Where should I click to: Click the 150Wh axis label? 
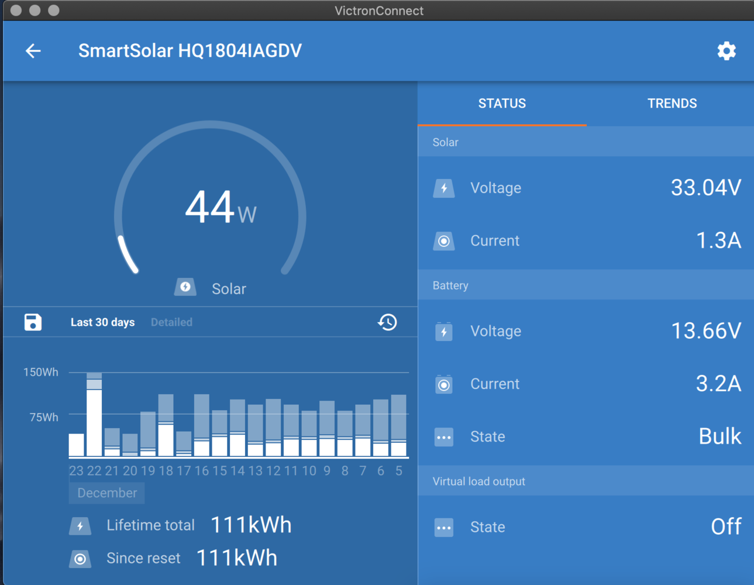(41, 372)
